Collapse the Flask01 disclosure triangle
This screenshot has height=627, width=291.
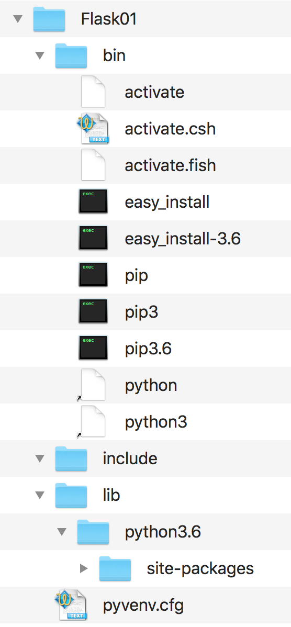(x=18, y=19)
